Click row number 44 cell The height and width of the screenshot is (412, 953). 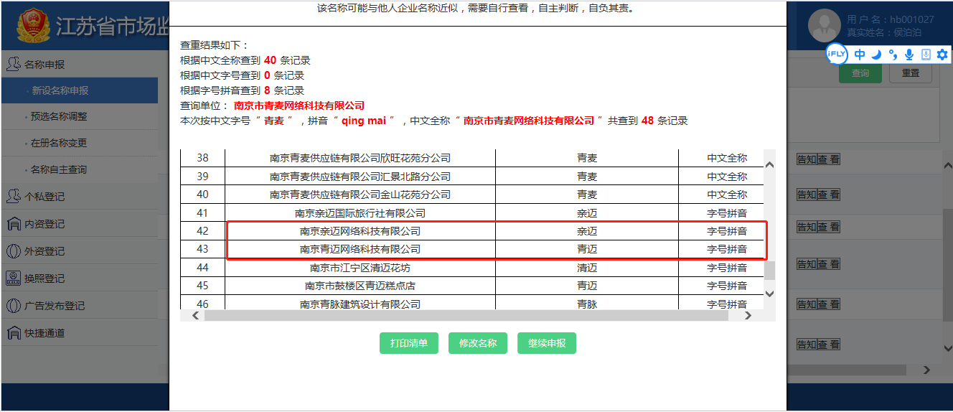click(x=202, y=268)
